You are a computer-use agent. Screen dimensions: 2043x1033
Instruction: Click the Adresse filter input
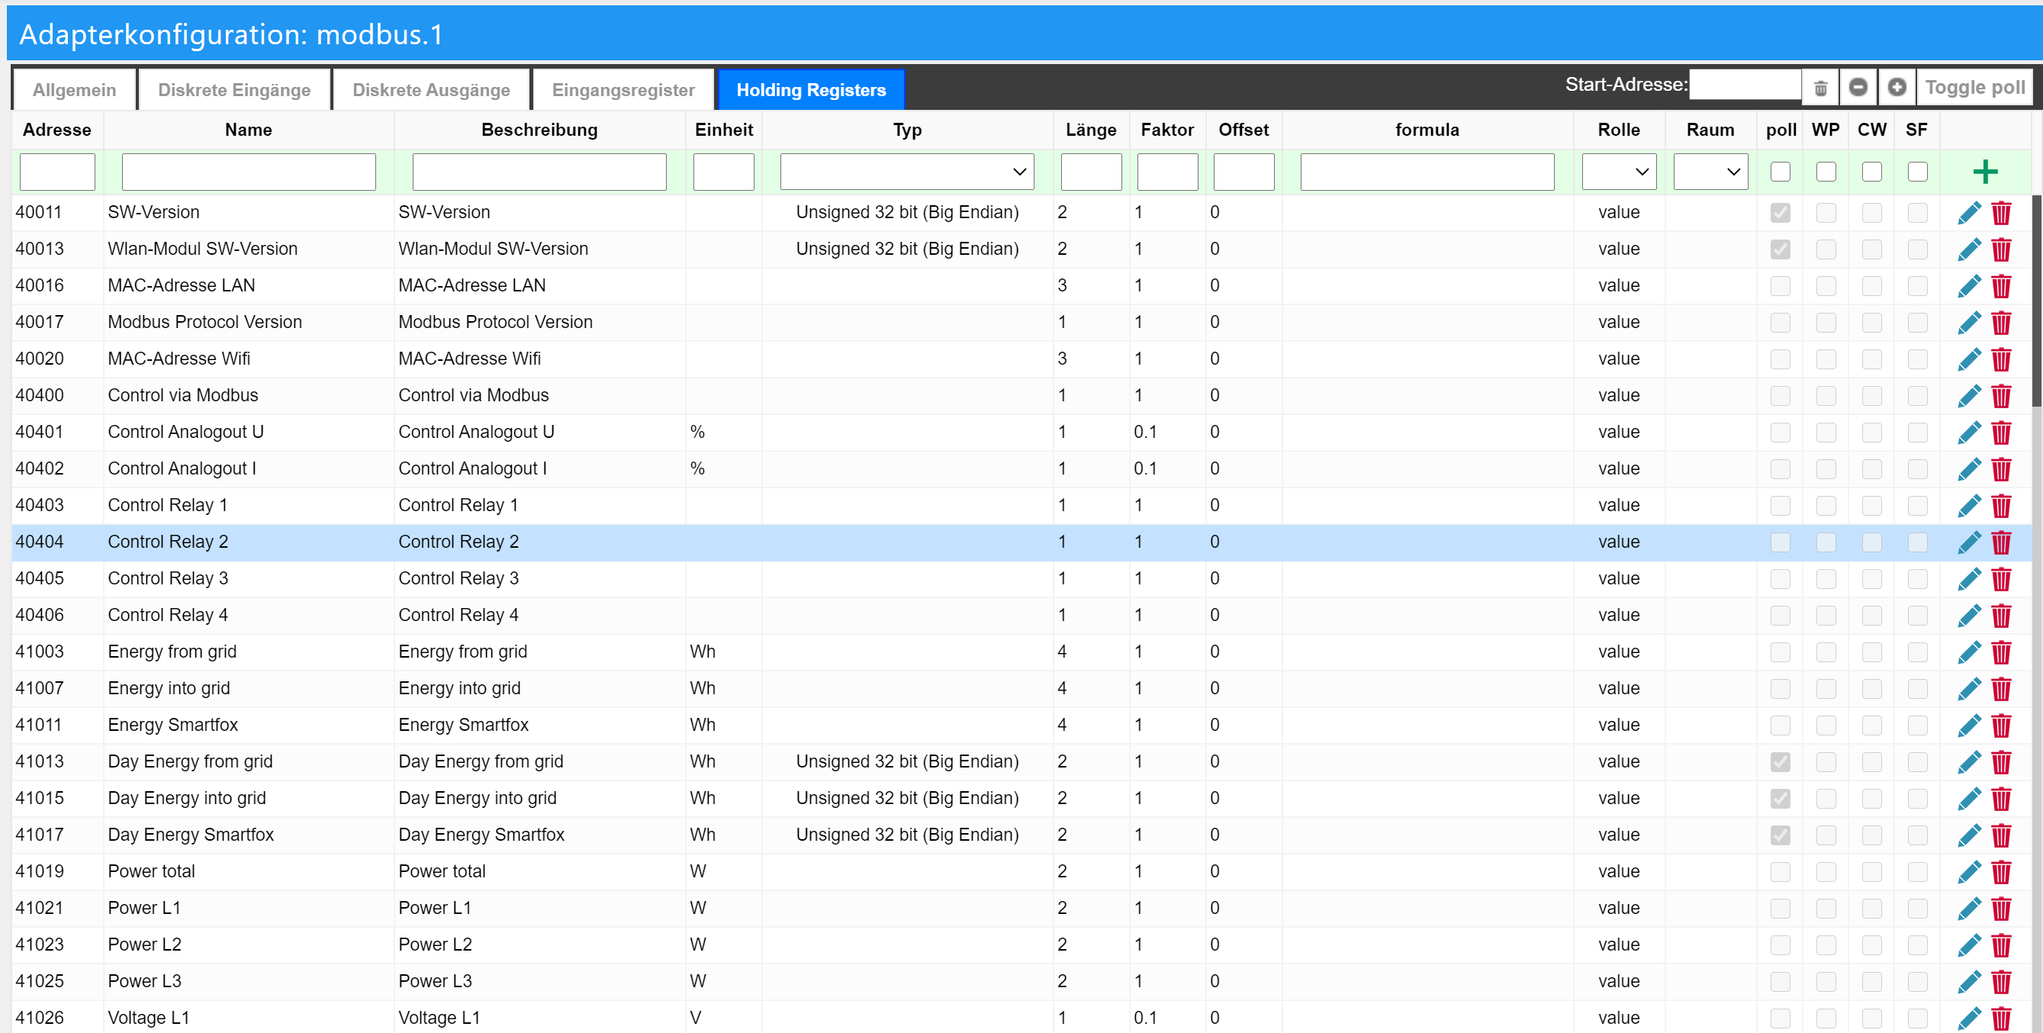pyautogui.click(x=57, y=172)
